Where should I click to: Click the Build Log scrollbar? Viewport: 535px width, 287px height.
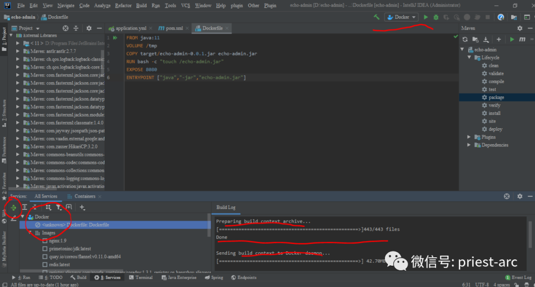[530, 235]
